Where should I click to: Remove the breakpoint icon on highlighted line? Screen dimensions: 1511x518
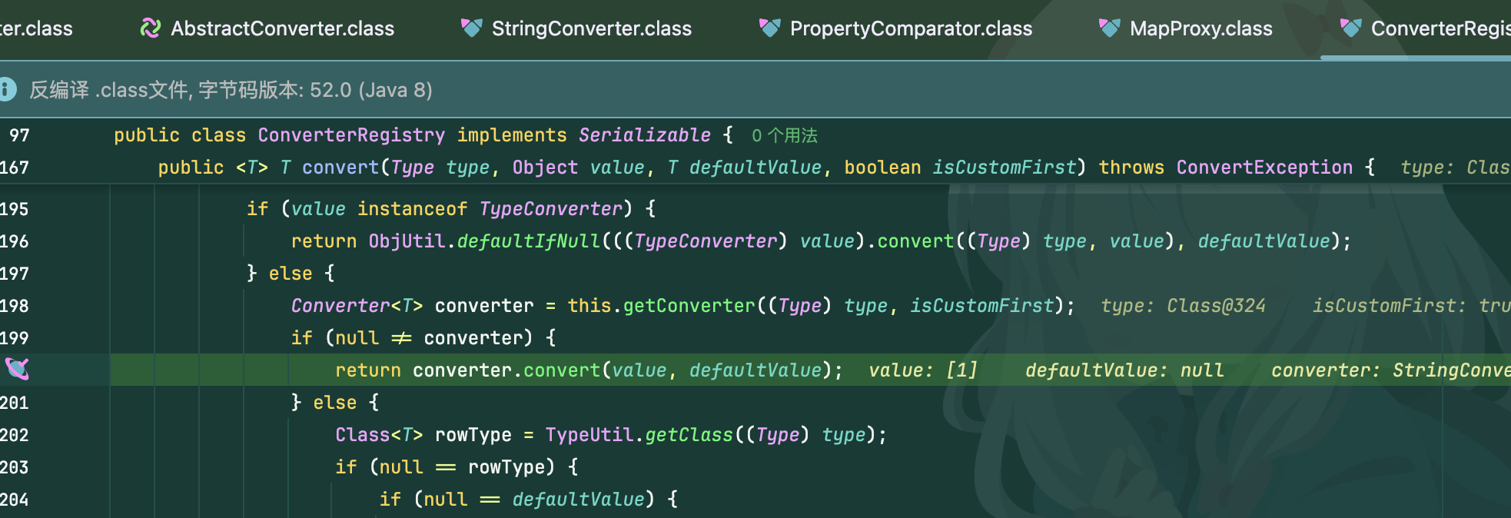(x=17, y=370)
